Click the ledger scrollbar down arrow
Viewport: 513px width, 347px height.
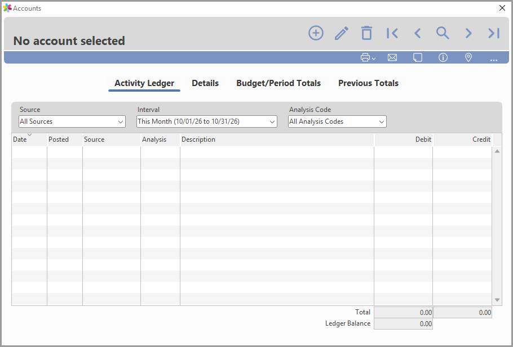[x=497, y=300]
